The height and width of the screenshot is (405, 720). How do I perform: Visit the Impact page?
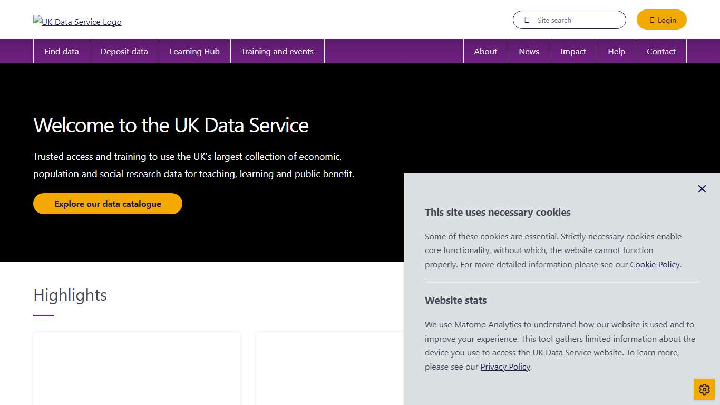tap(573, 51)
